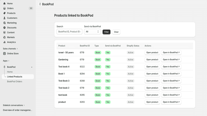
Task: Open product for Israel - 50 years
Action: pyautogui.click(x=152, y=53)
